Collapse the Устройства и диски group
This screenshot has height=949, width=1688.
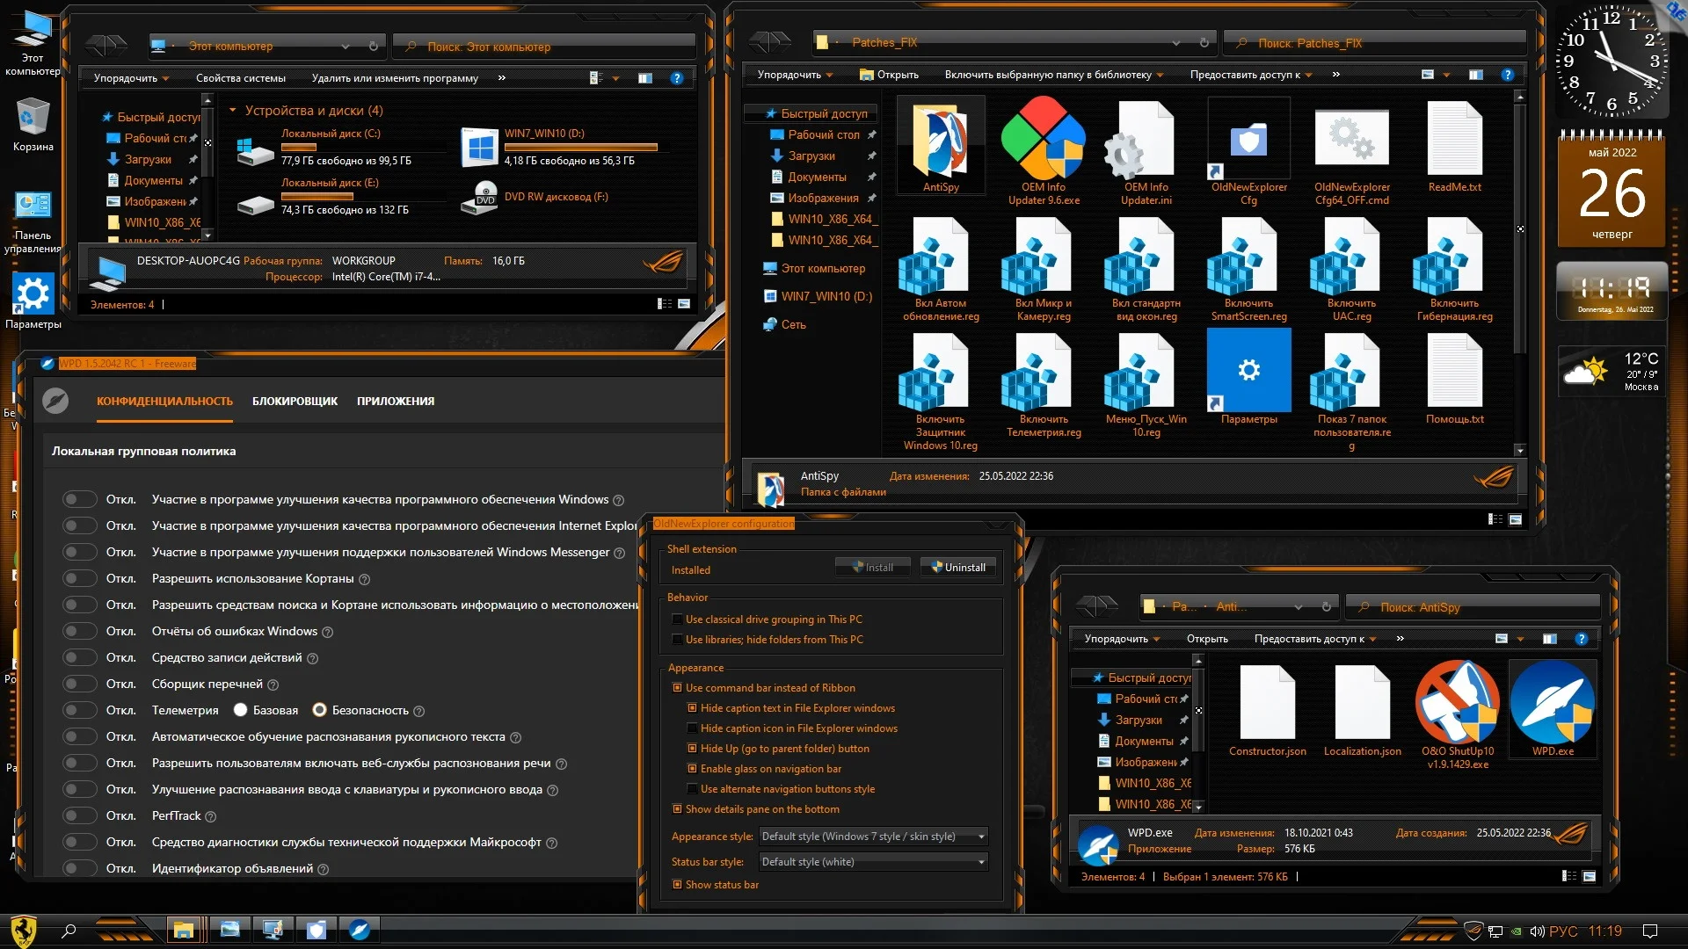(x=233, y=111)
